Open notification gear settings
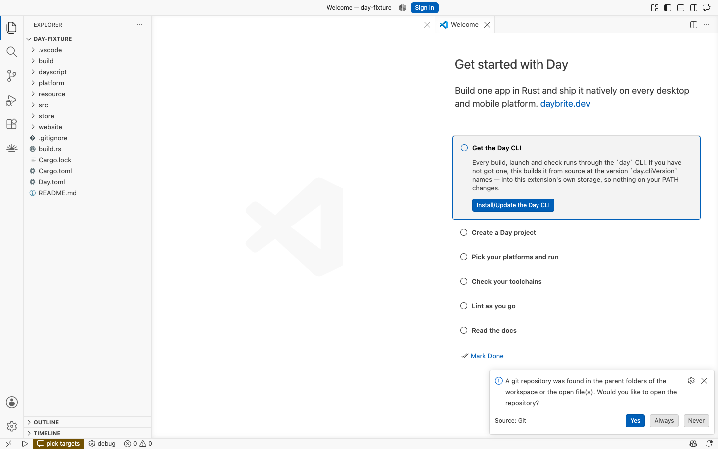Image resolution: width=718 pixels, height=449 pixels. click(x=691, y=381)
